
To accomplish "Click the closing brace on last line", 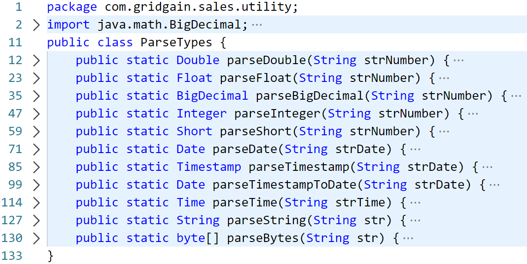I will (51, 256).
